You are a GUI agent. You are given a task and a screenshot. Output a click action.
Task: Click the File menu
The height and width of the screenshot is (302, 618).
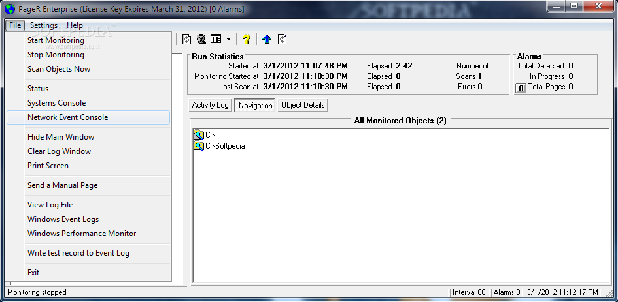[x=15, y=25]
